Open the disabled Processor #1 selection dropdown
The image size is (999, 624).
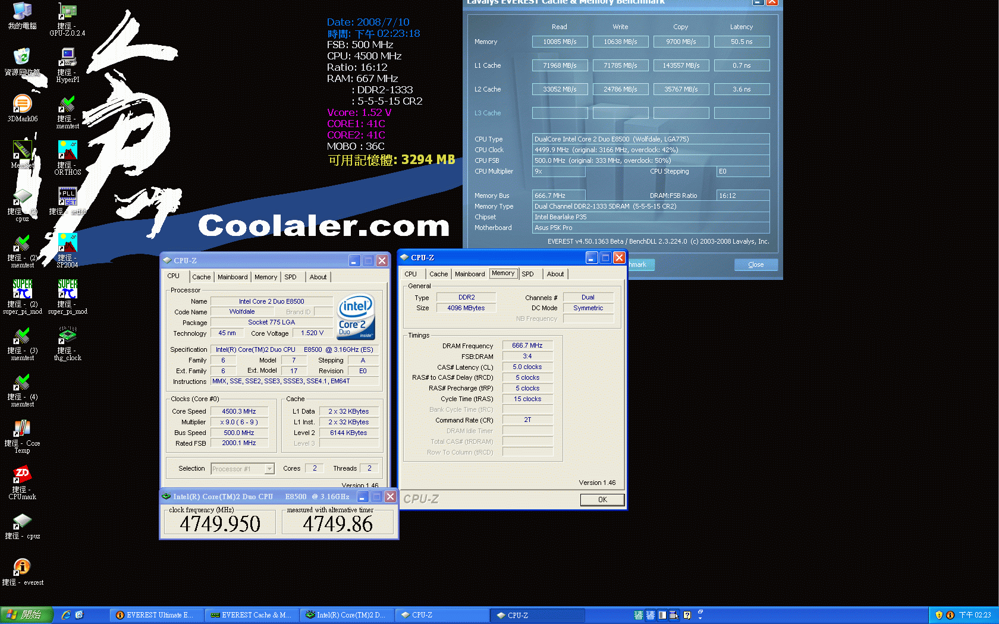click(x=243, y=469)
